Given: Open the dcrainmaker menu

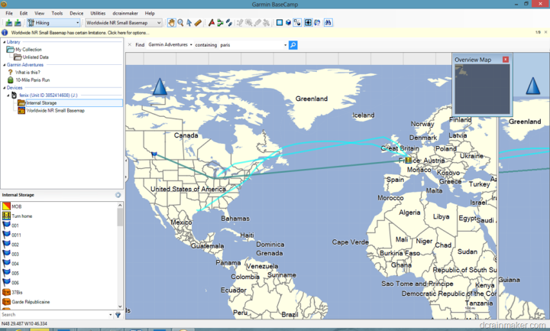Looking at the screenshot, I should (x=125, y=13).
